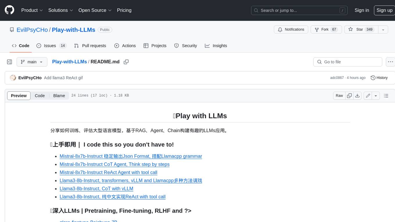Show the document outline
Image resolution: width=395 pixels, height=222 pixels.
(x=386, y=96)
